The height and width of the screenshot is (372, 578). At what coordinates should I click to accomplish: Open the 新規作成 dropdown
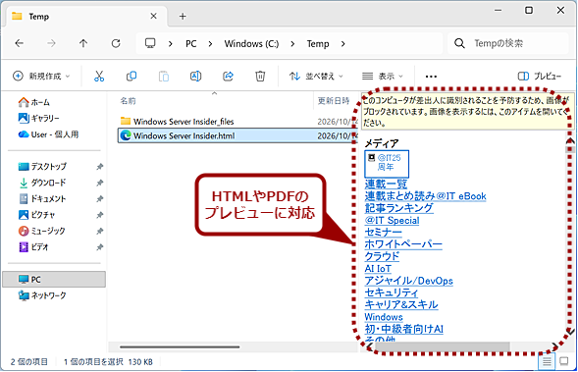coord(41,77)
